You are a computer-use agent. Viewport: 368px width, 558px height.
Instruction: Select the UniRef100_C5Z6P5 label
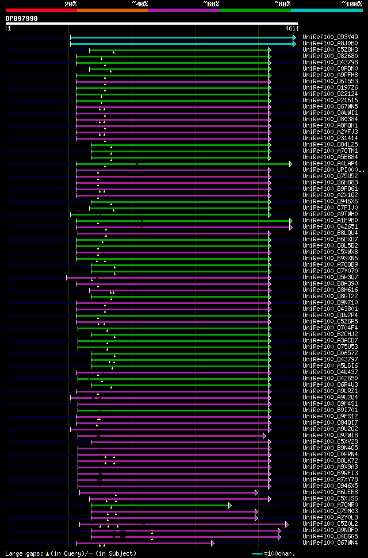[x=330, y=321]
